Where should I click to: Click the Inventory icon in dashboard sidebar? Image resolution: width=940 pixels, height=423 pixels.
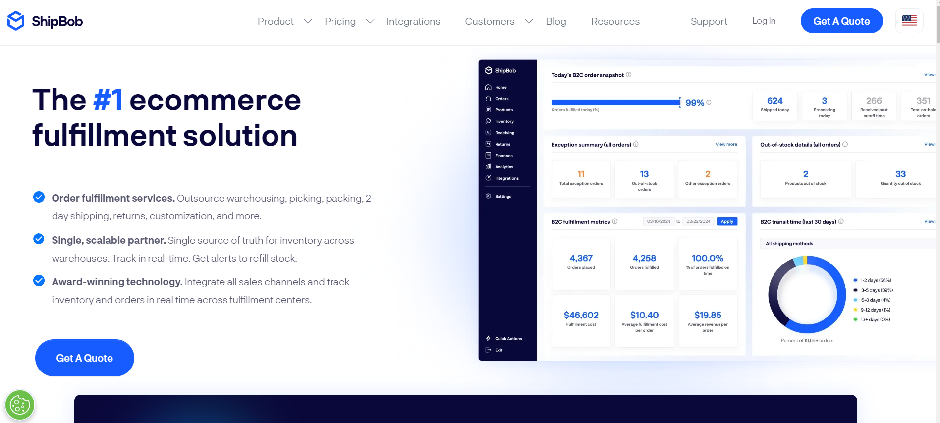(488, 121)
